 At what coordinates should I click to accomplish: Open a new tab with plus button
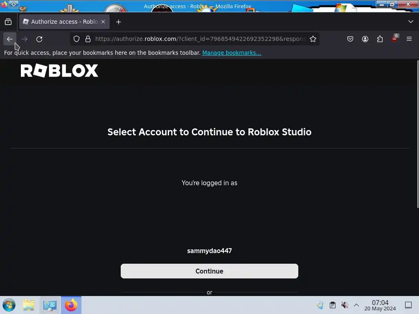118,22
